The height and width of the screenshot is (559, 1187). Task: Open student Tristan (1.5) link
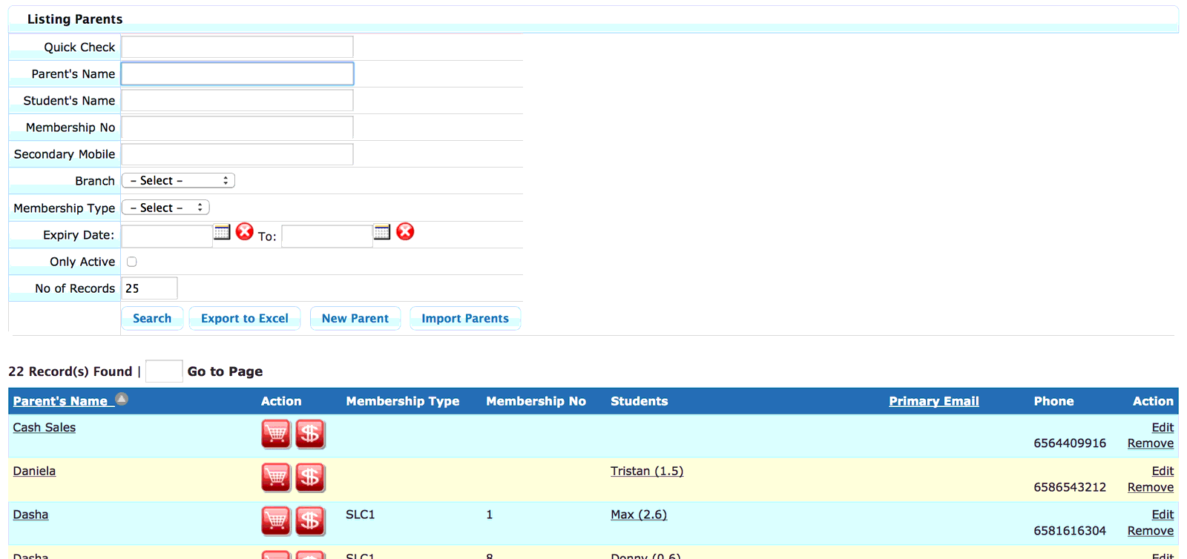pos(647,471)
